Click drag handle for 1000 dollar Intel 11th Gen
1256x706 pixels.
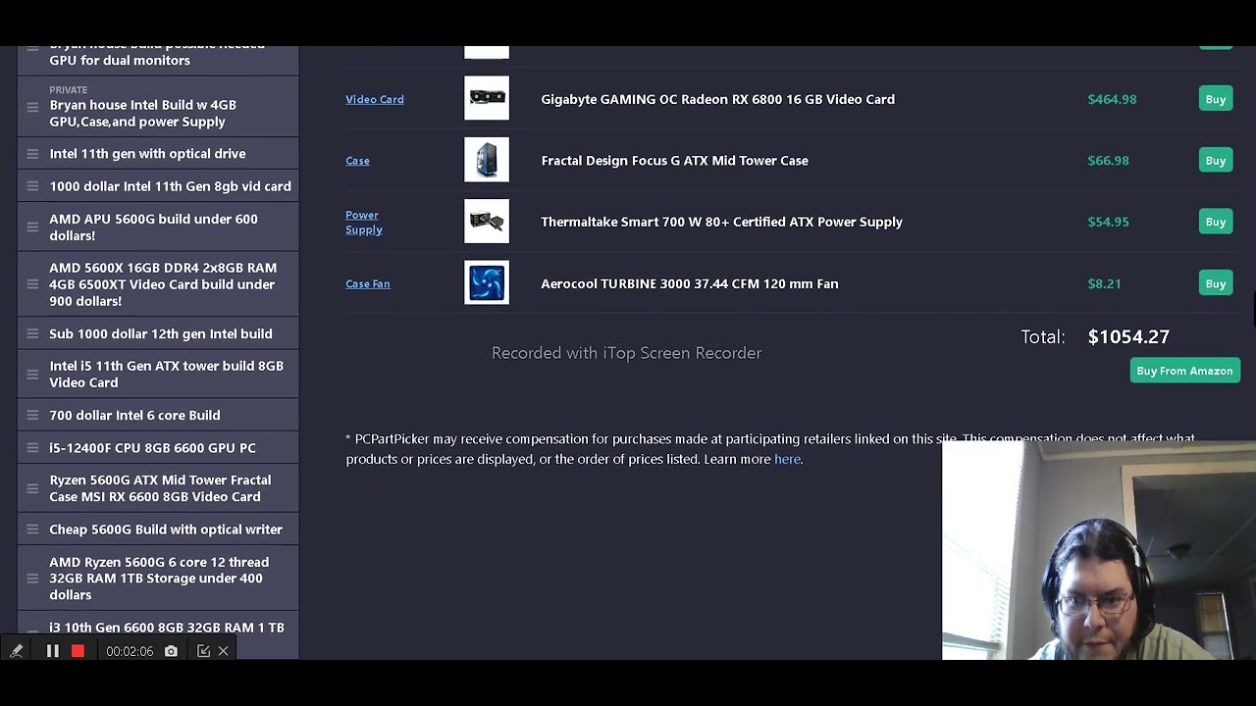[32, 186]
